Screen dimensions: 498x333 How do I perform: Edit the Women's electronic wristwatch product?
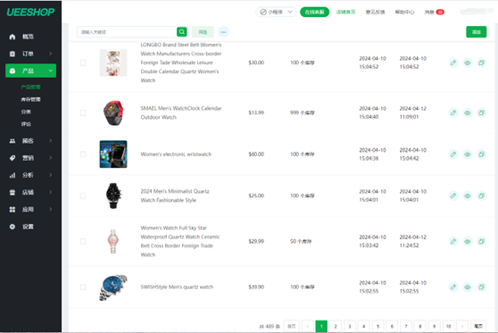tap(453, 154)
